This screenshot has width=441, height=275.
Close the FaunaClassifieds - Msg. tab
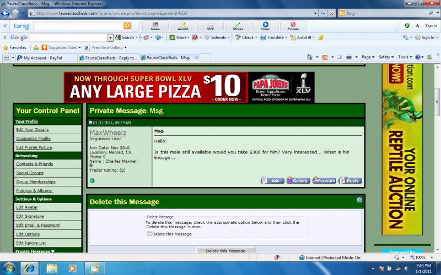(x=197, y=58)
